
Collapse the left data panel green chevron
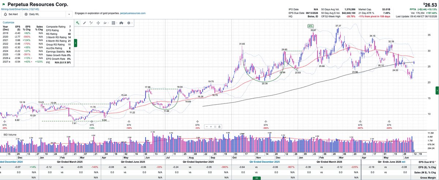point(75,43)
